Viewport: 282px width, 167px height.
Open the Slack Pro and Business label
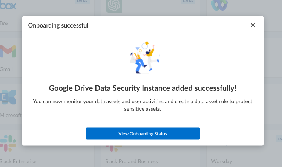(x=132, y=161)
